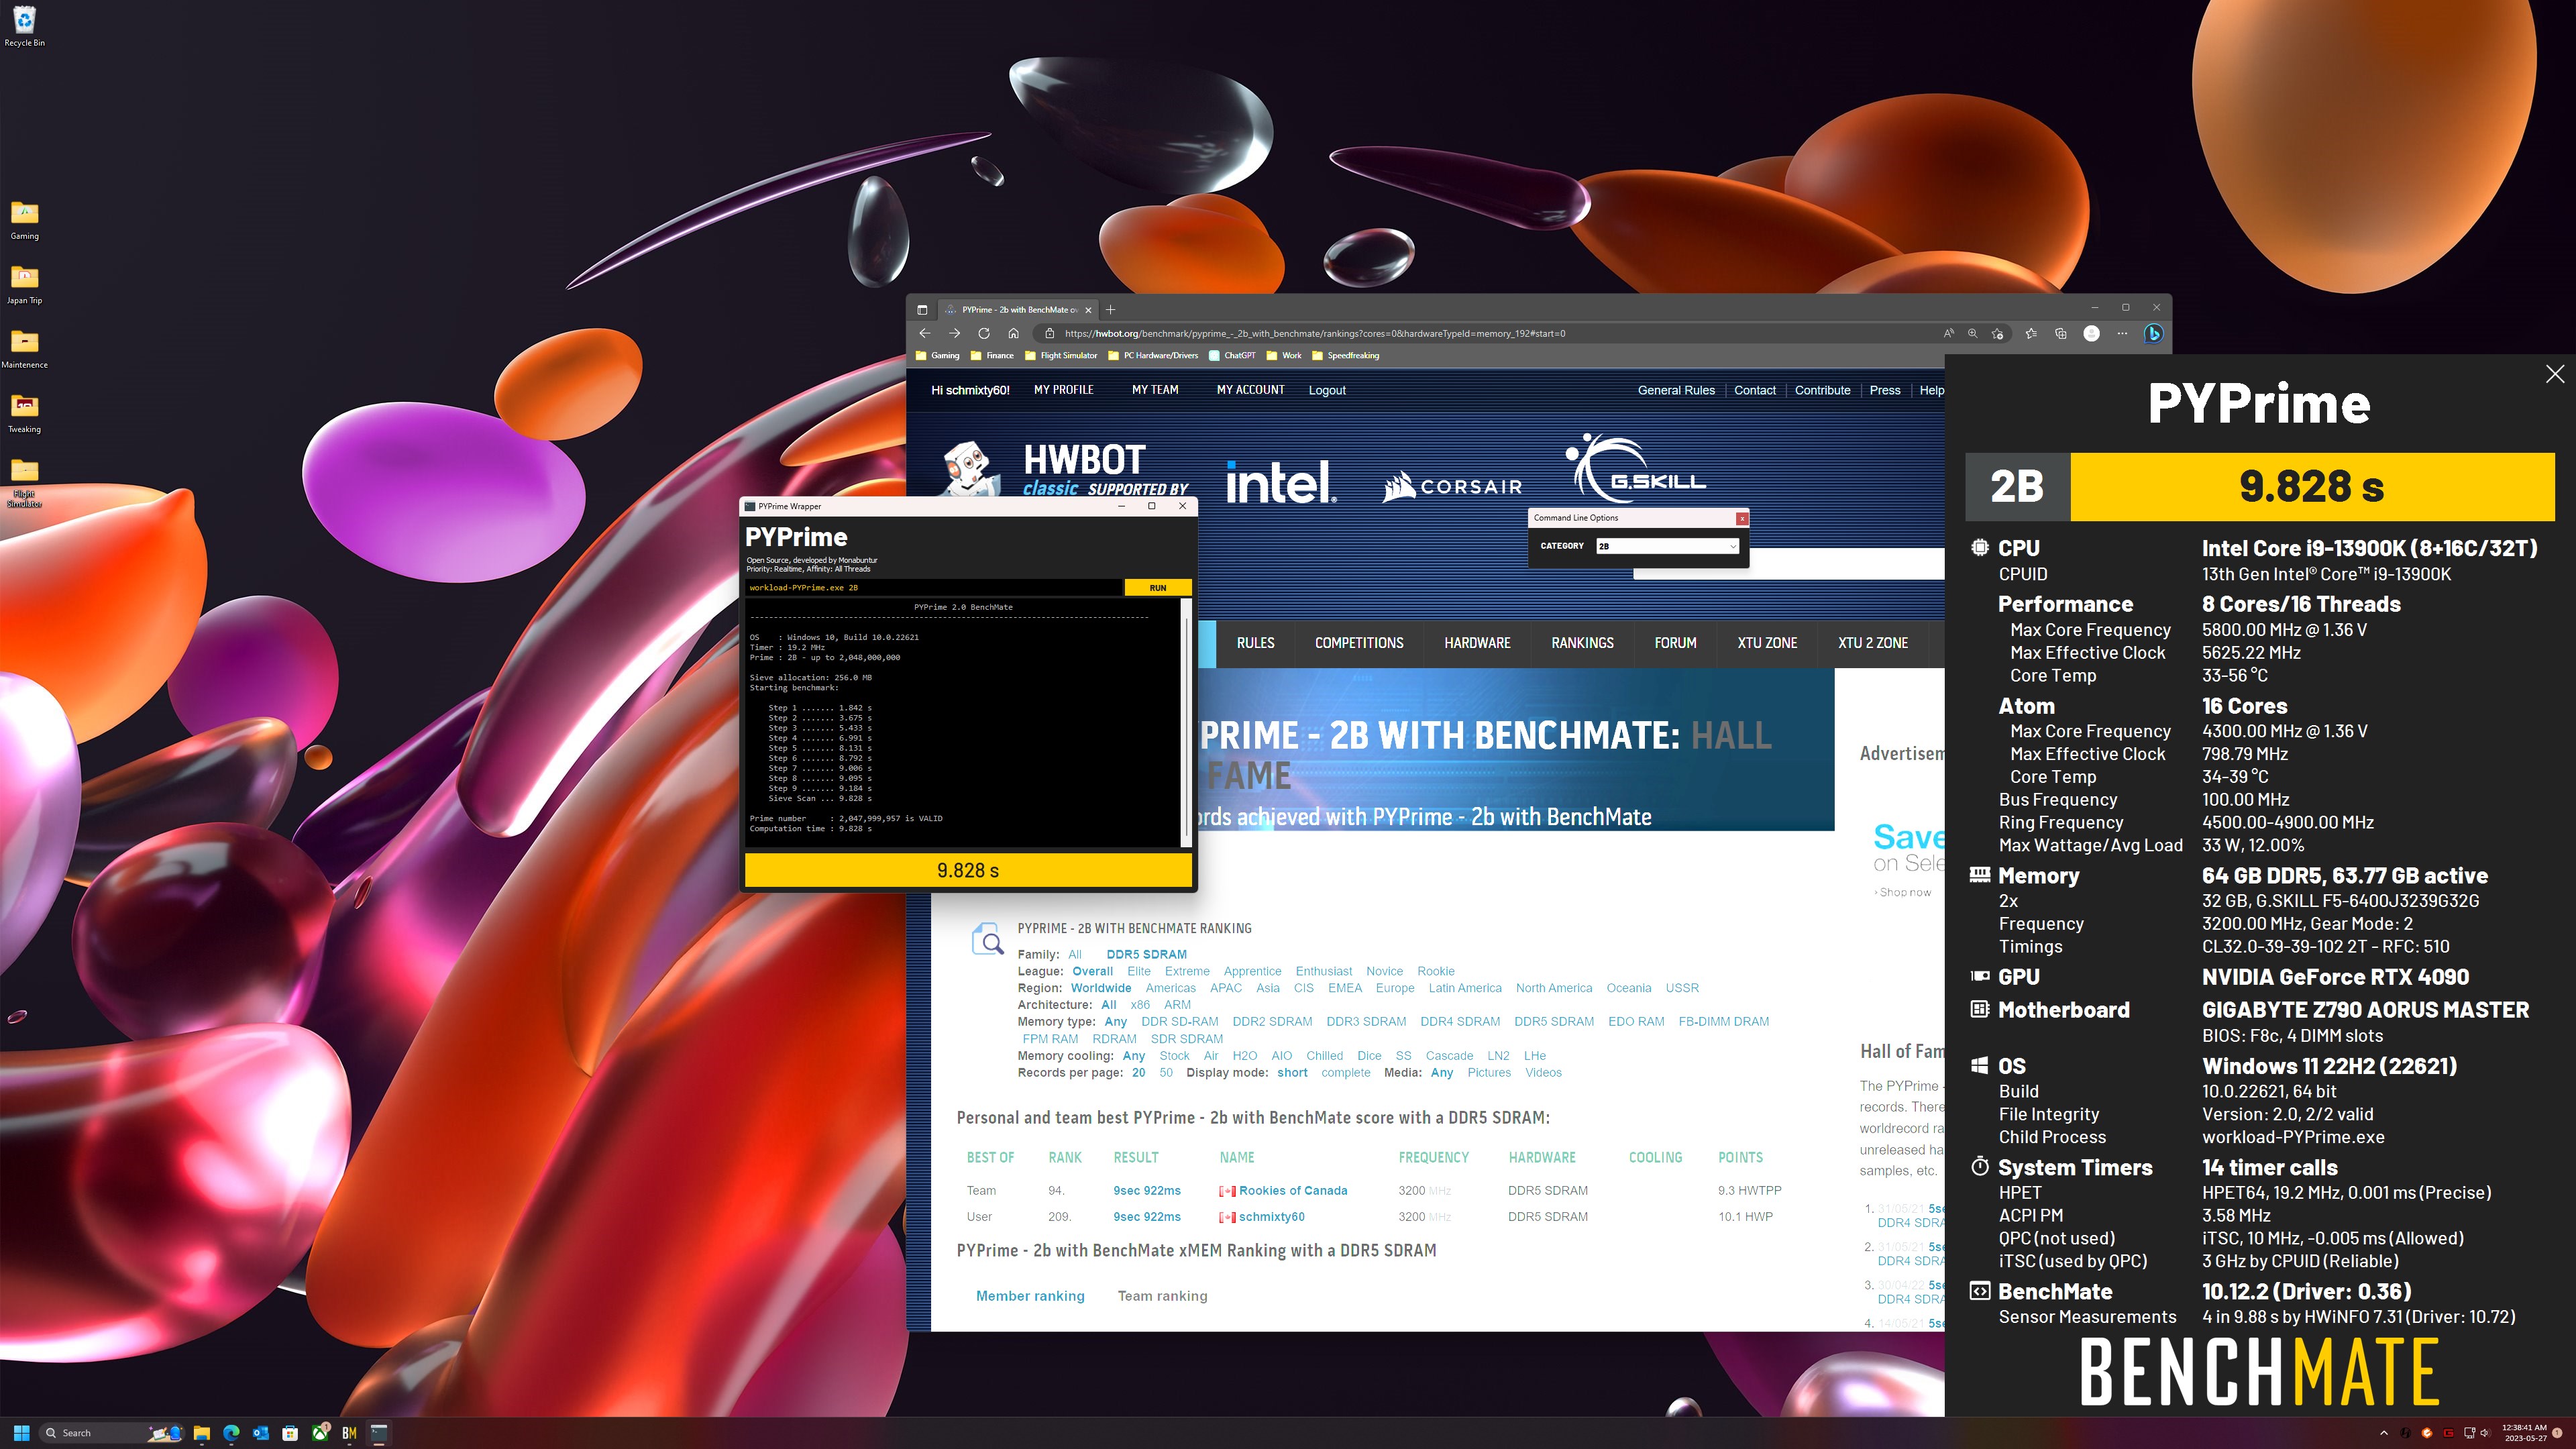Open MY PROFILE on HWBOT
This screenshot has height=1449, width=2576.
pyautogui.click(x=1063, y=390)
